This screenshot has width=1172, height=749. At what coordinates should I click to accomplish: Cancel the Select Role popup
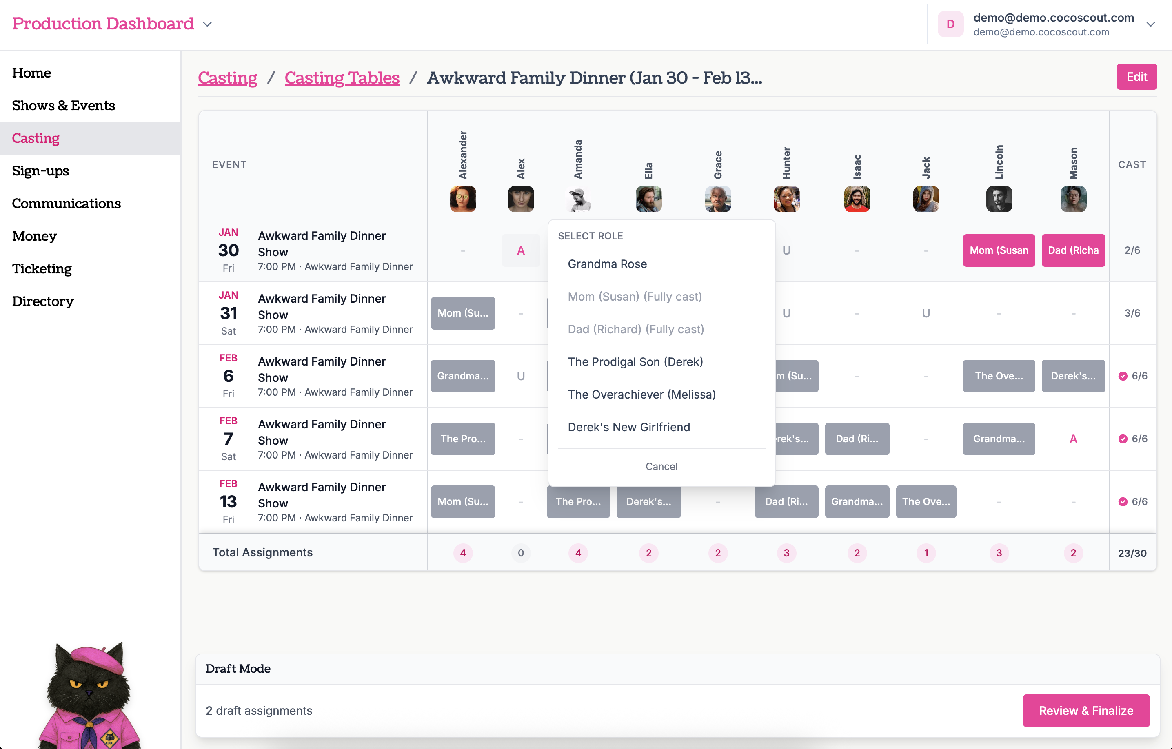coord(661,466)
